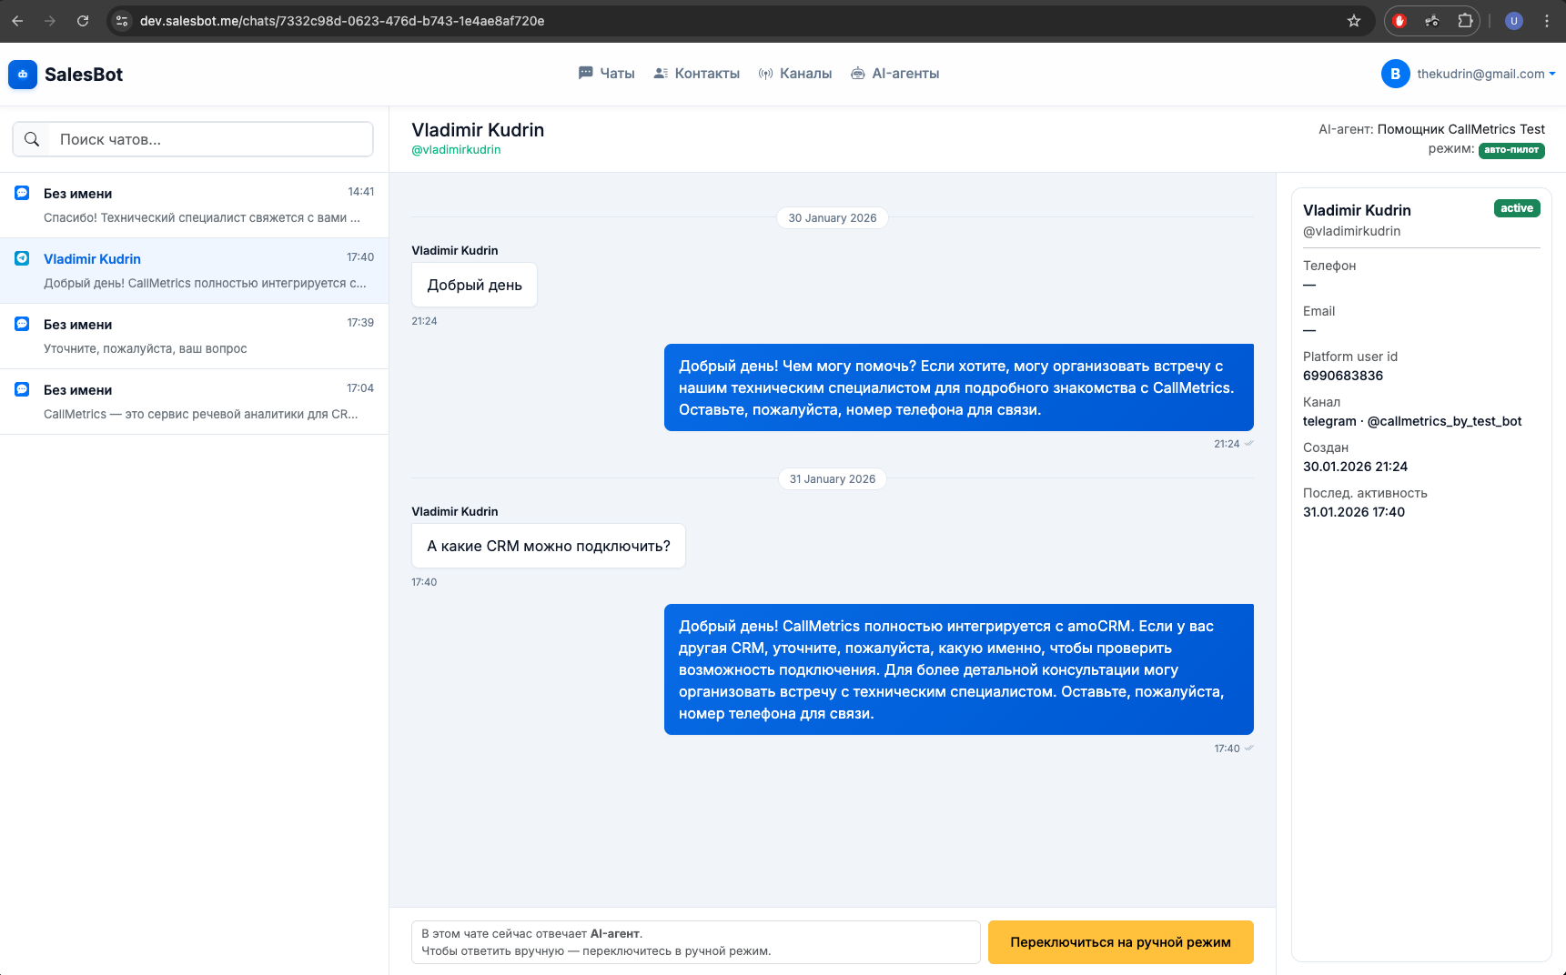Image resolution: width=1566 pixels, height=975 pixels.
Task: Open the Чаты tab
Action: (x=606, y=74)
